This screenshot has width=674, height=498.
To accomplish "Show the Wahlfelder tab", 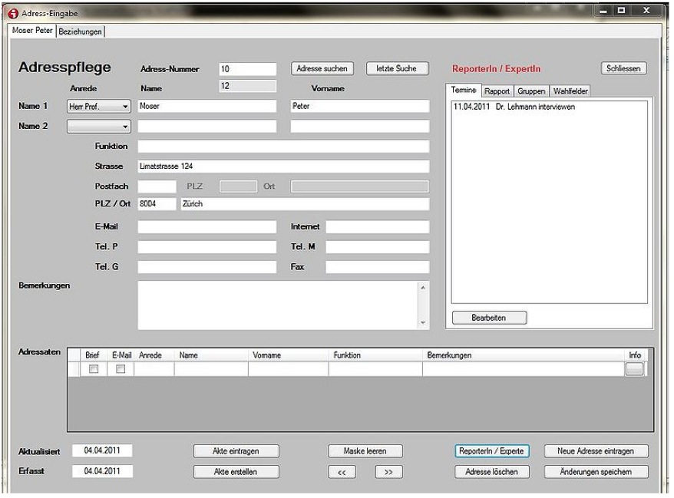I will (x=569, y=91).
